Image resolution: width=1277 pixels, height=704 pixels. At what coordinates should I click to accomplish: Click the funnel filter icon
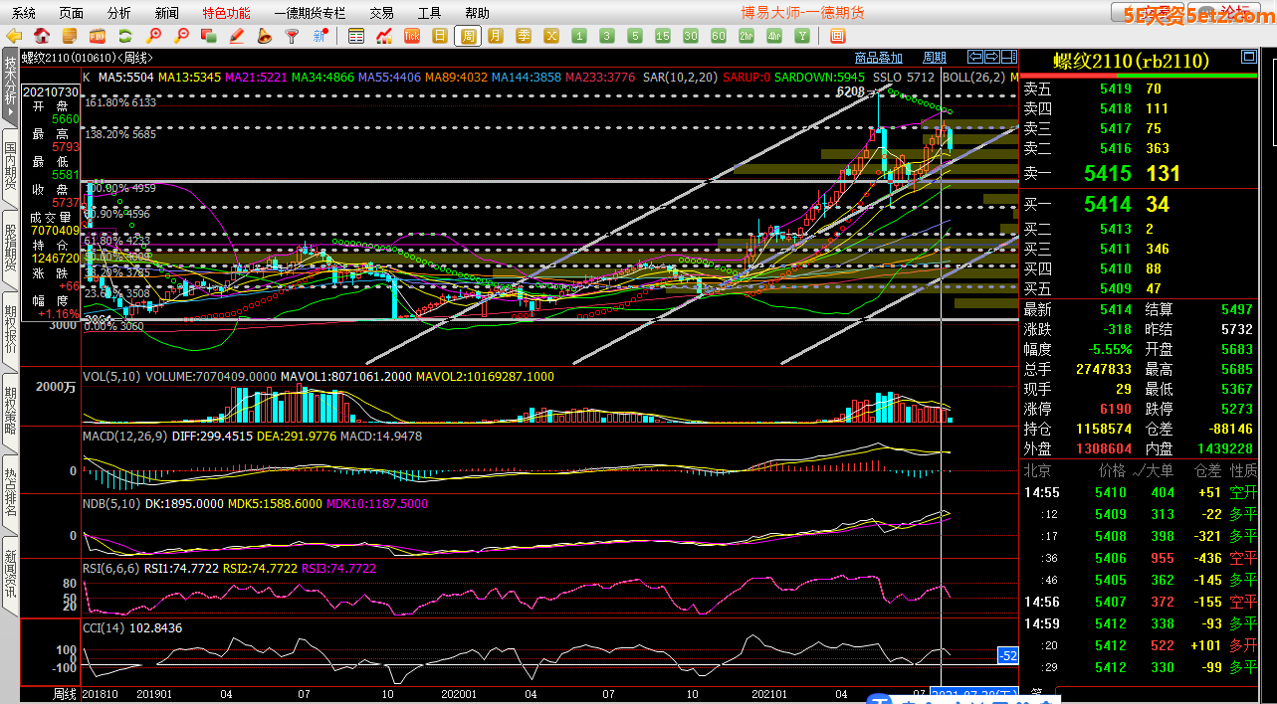click(x=292, y=36)
